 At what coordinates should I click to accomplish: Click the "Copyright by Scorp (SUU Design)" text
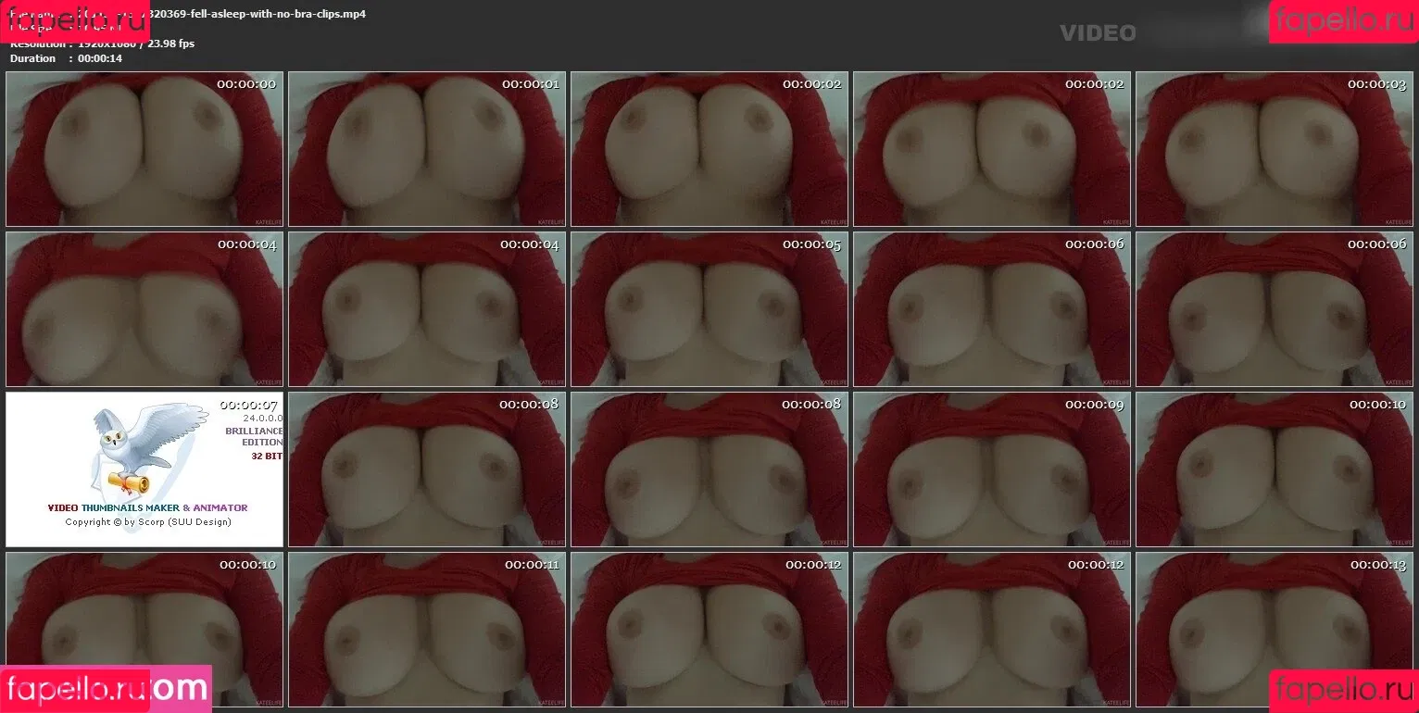click(x=147, y=521)
